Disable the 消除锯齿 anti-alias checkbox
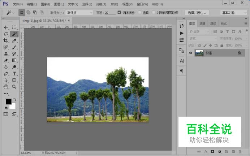Screen dimensions: 250x156 (119, 13)
